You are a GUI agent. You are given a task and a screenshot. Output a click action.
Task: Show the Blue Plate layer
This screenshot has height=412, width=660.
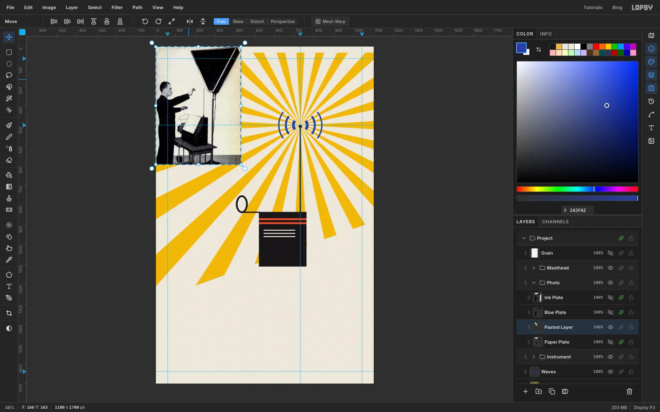(x=610, y=312)
